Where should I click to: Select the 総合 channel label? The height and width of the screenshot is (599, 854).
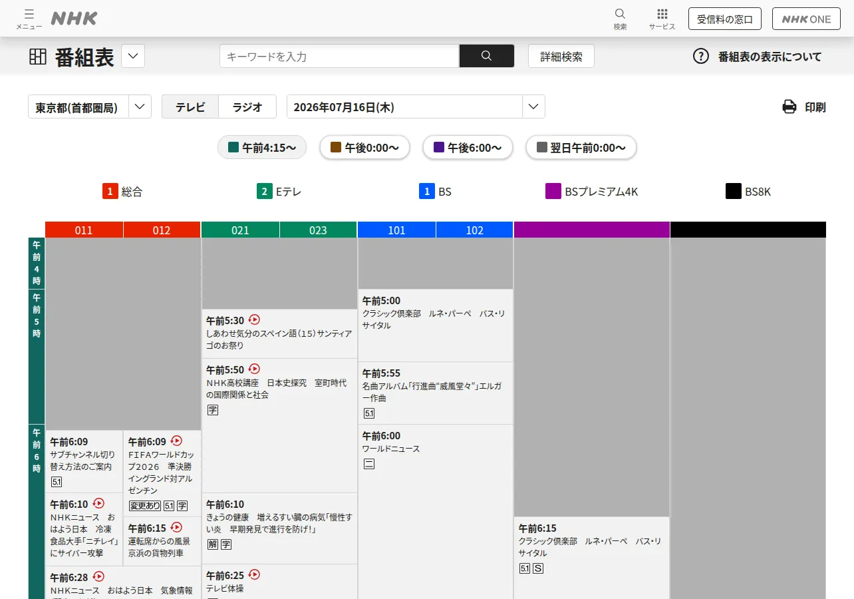pyautogui.click(x=122, y=192)
